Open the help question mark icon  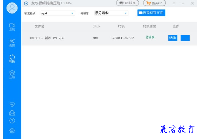pyautogui.click(x=12, y=121)
